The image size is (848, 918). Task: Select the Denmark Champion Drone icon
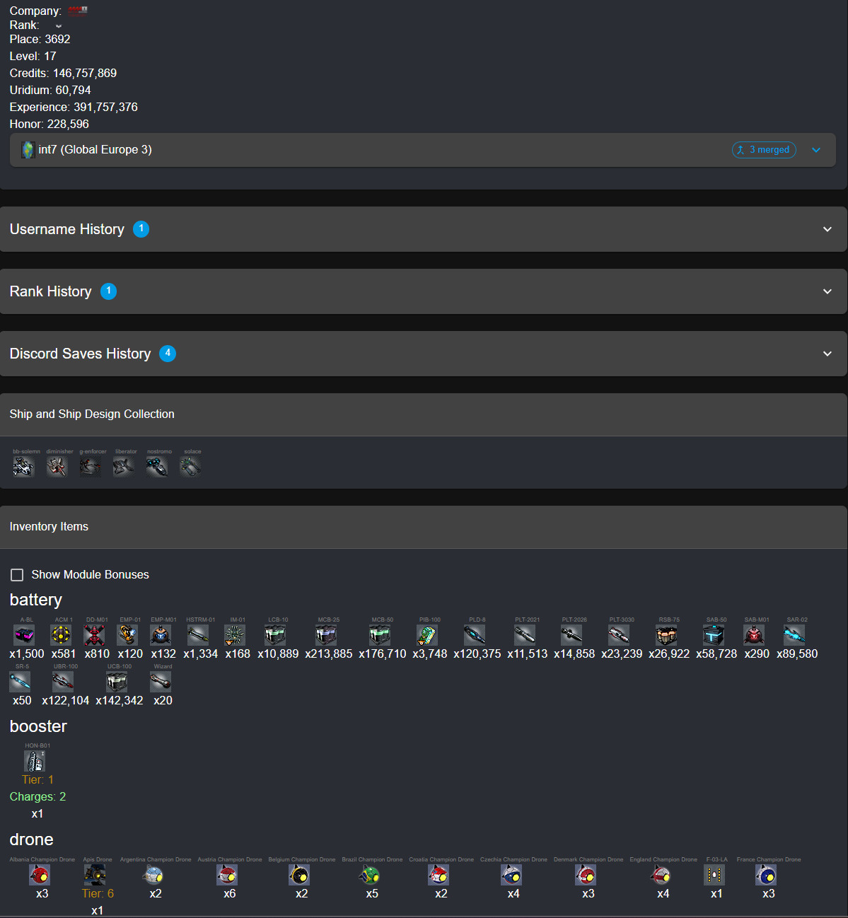click(586, 875)
